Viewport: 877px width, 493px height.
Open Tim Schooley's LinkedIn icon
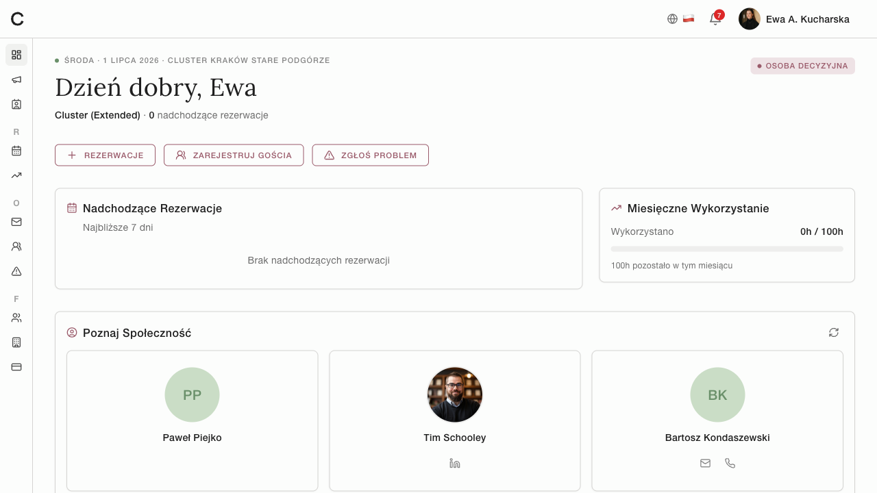point(455,464)
